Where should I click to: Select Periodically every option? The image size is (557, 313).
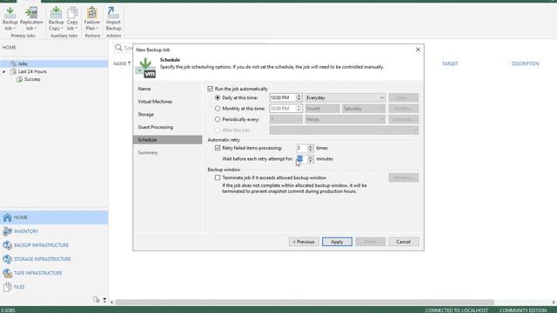pyautogui.click(x=218, y=119)
